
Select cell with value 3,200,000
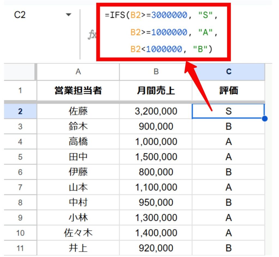pos(156,111)
